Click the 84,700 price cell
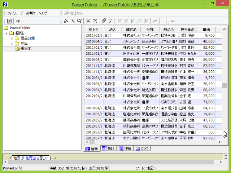Viewport: 231px width, 173px height. [206, 108]
